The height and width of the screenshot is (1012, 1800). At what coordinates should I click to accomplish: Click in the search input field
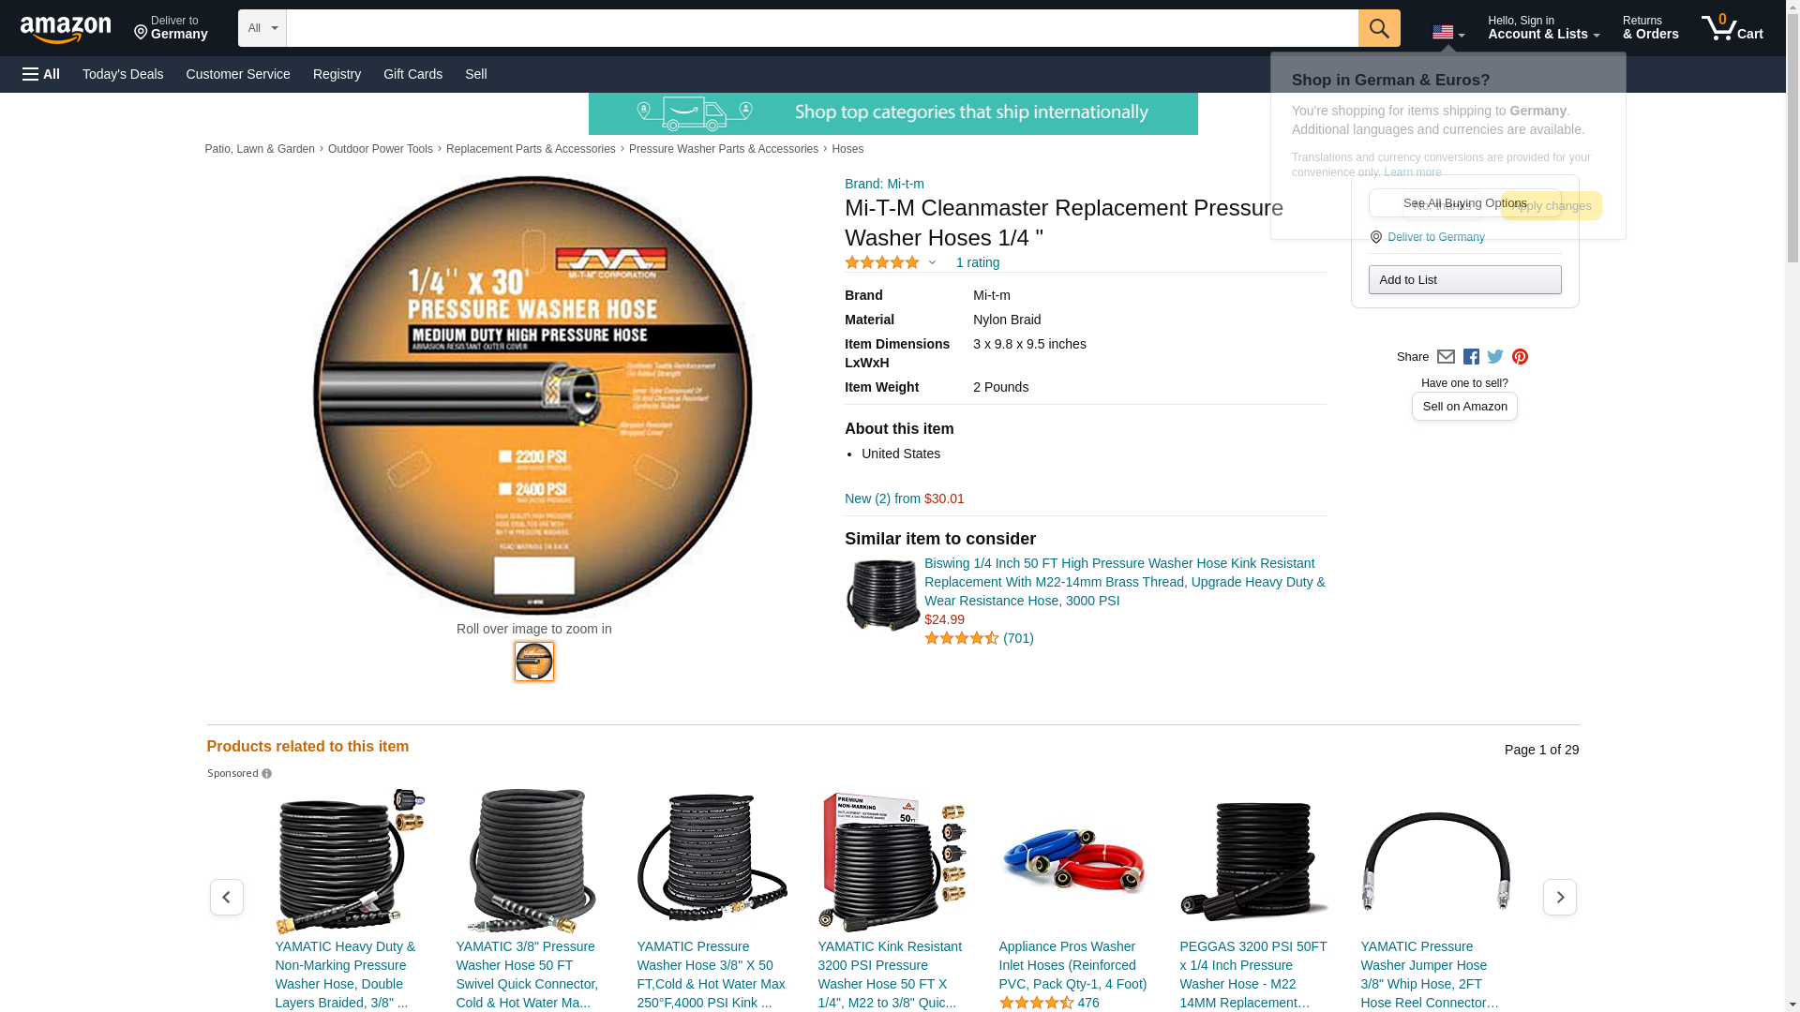(x=822, y=28)
